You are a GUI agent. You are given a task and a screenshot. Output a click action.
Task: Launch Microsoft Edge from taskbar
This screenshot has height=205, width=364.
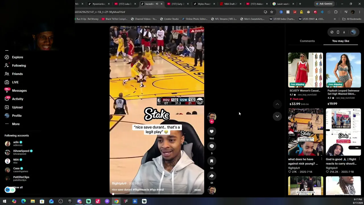[23, 201]
